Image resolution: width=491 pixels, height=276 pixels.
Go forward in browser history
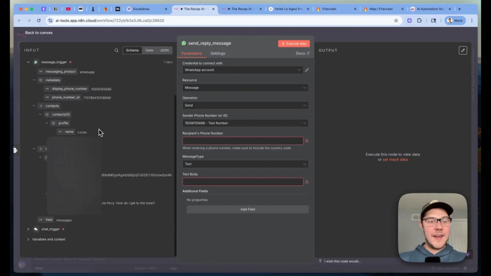29,21
